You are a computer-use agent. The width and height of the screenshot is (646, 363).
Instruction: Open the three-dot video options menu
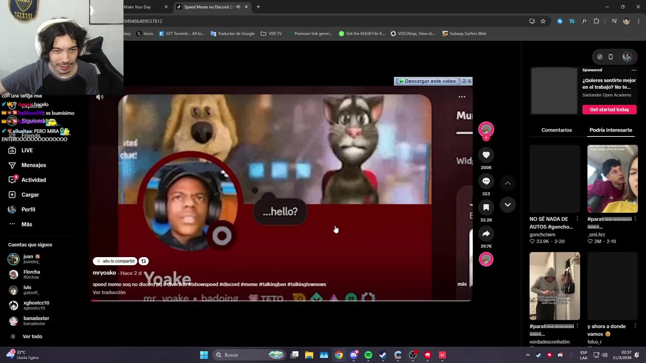[x=462, y=97]
